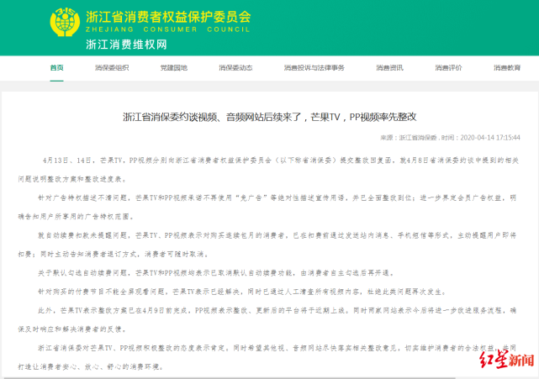The image size is (539, 379).
Task: Click the 315 consumer council logo
Action: [65, 22]
